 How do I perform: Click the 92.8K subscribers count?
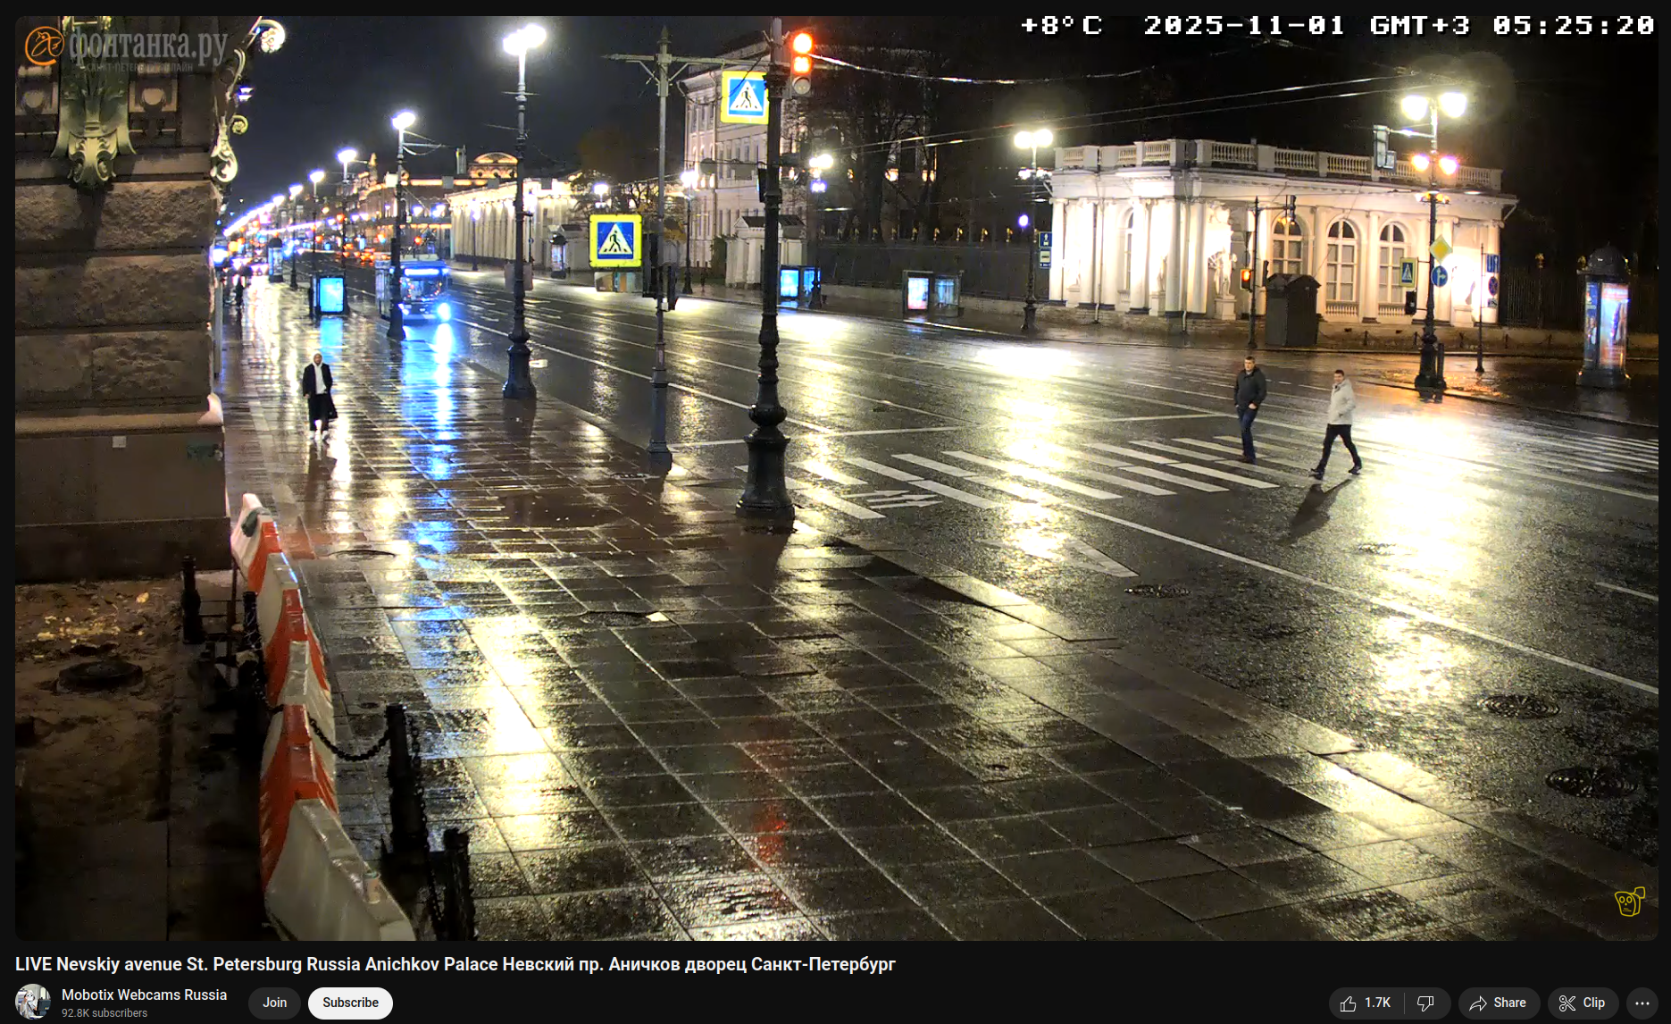(x=104, y=1013)
